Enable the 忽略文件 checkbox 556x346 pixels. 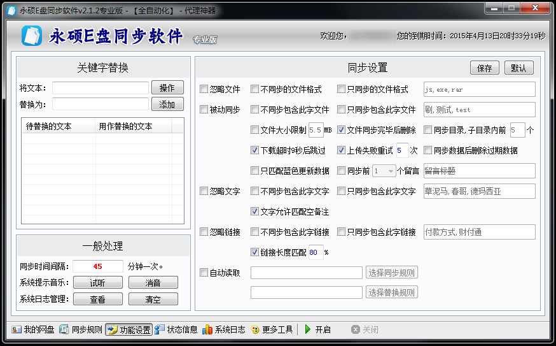coord(204,89)
